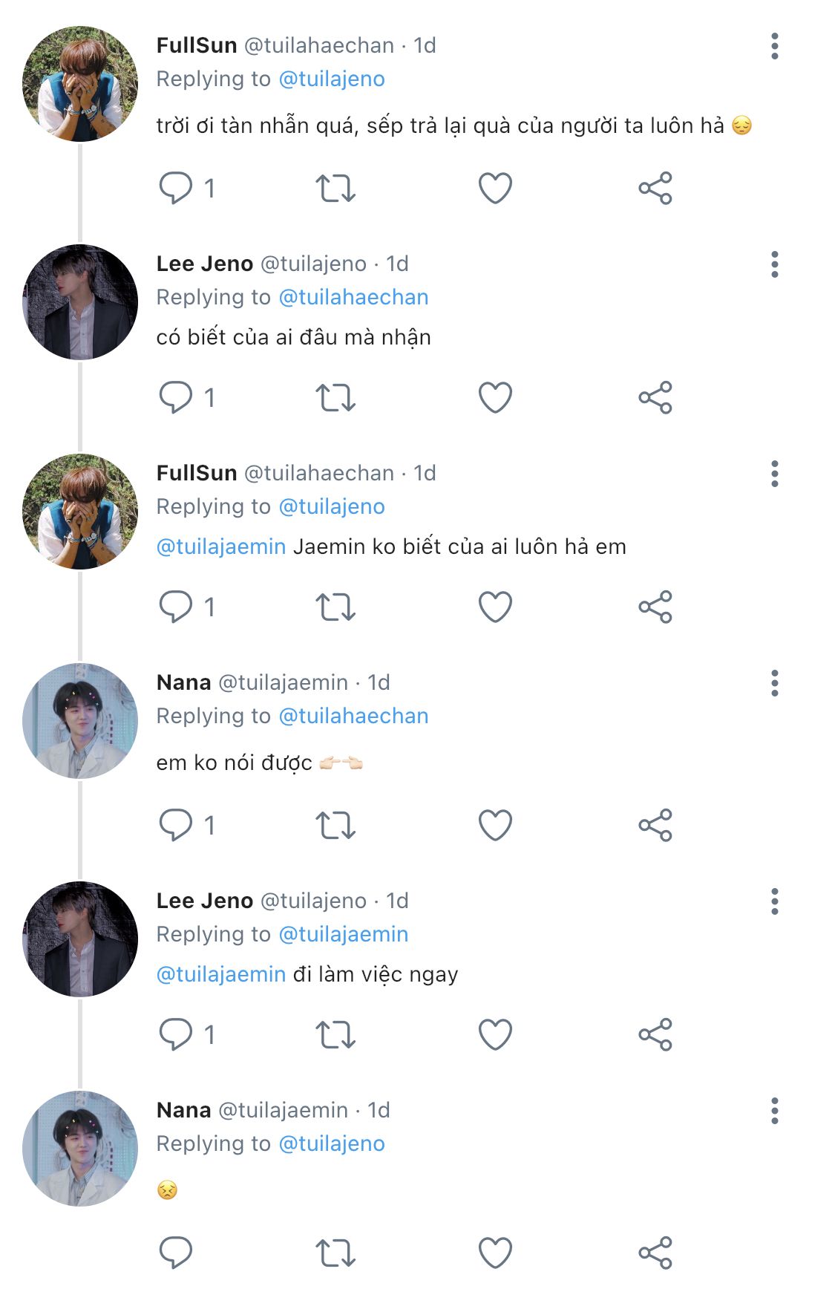Like Lee Jeno's 'đi làm việc ngay' tweet
Image resolution: width=835 pixels, height=1289 pixels.
pos(495,1034)
